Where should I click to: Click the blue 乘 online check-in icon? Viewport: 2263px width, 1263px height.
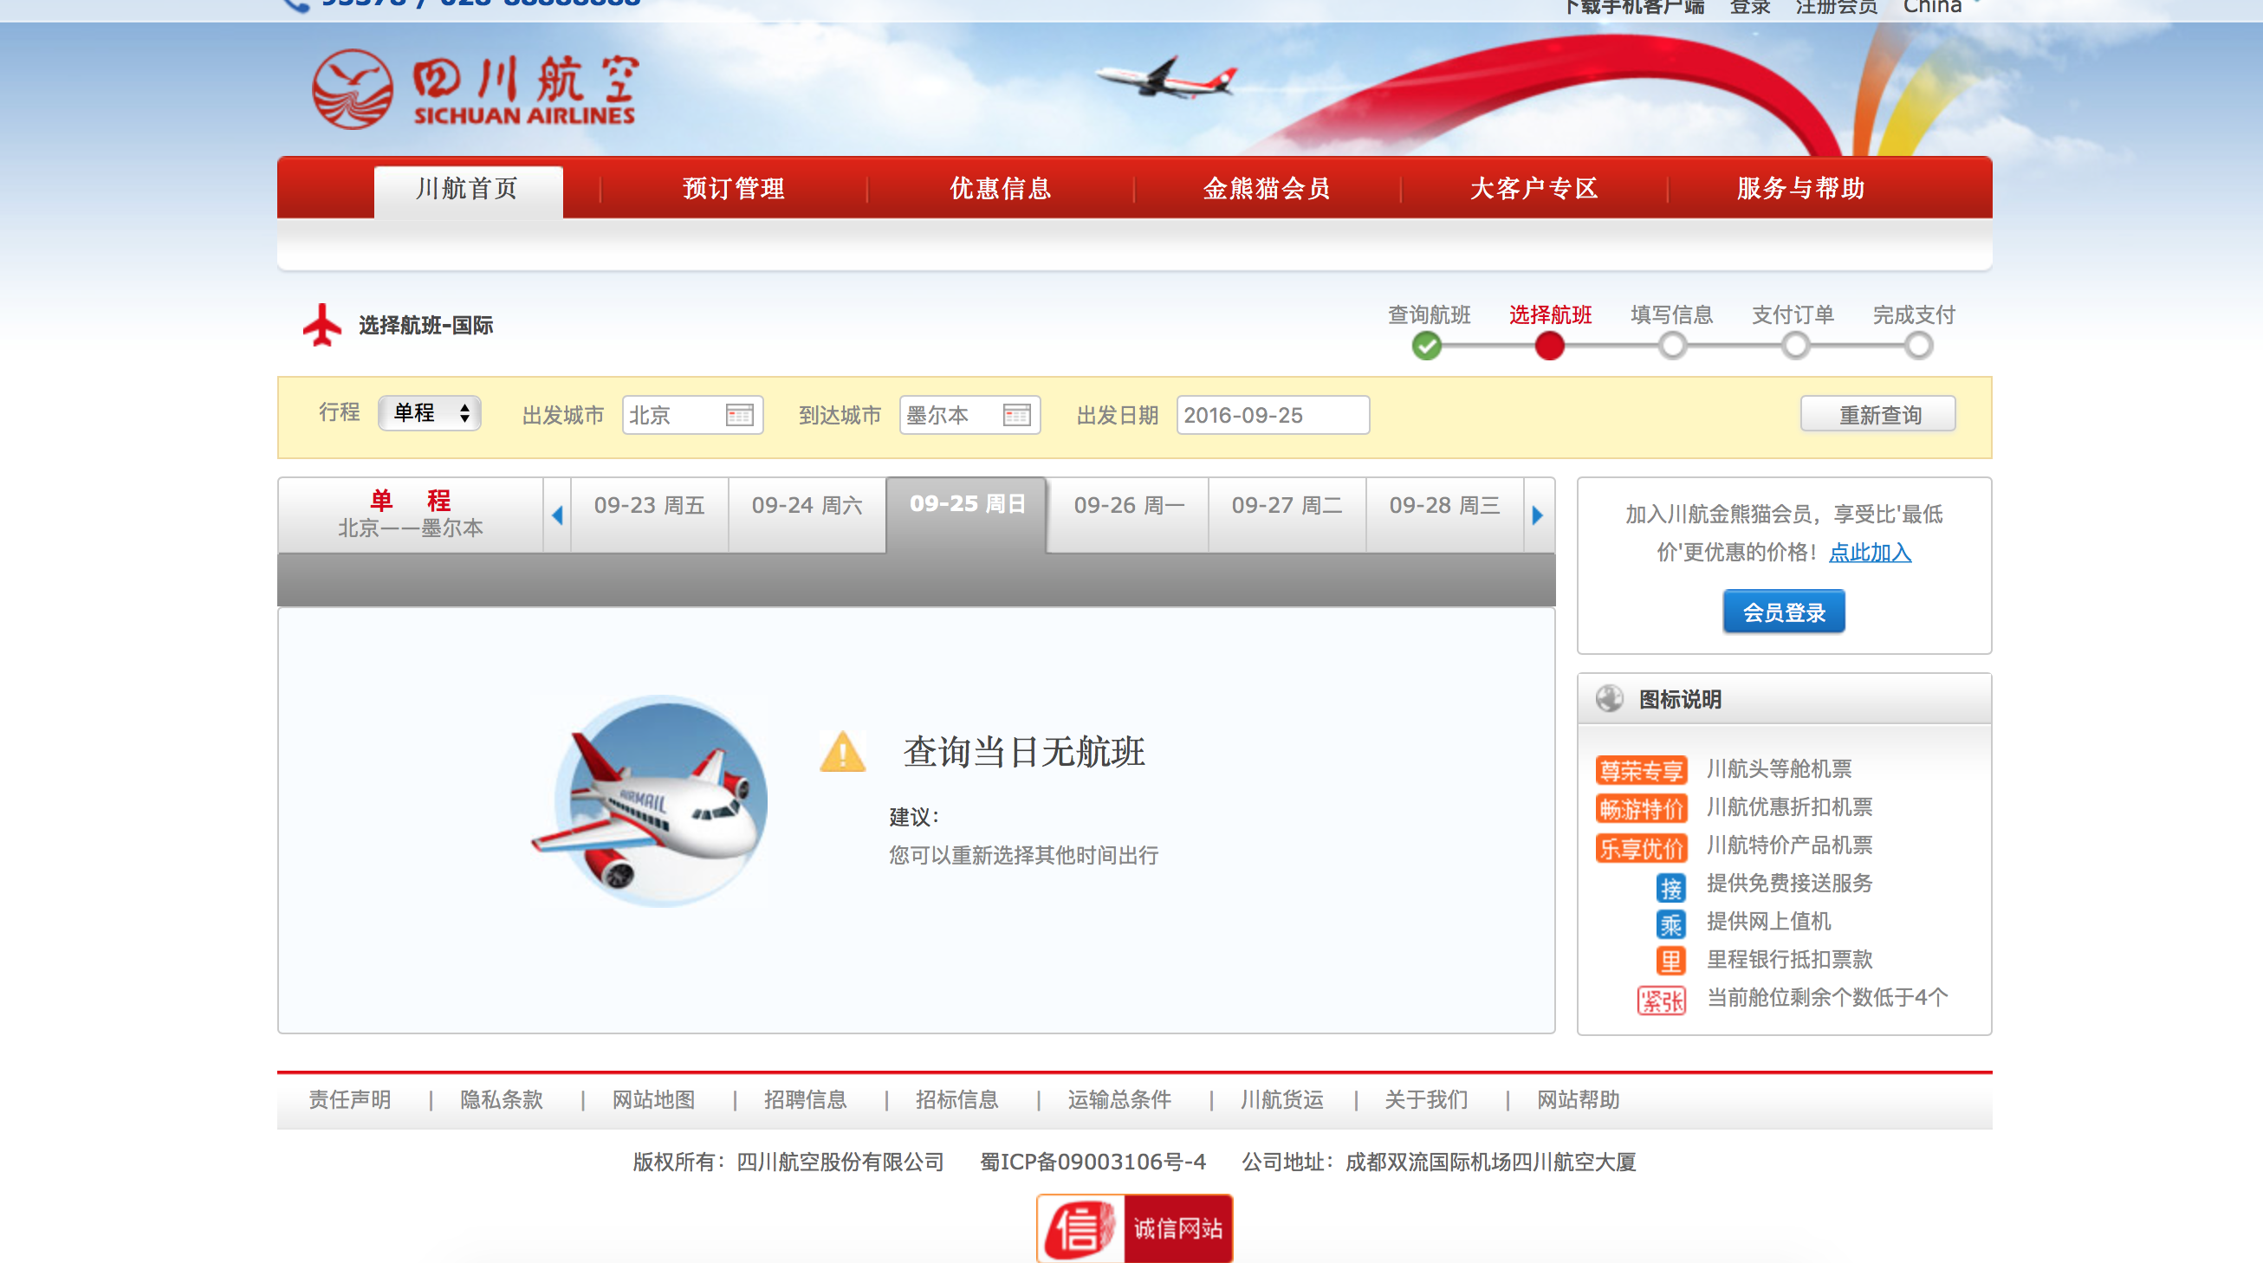point(1670,924)
